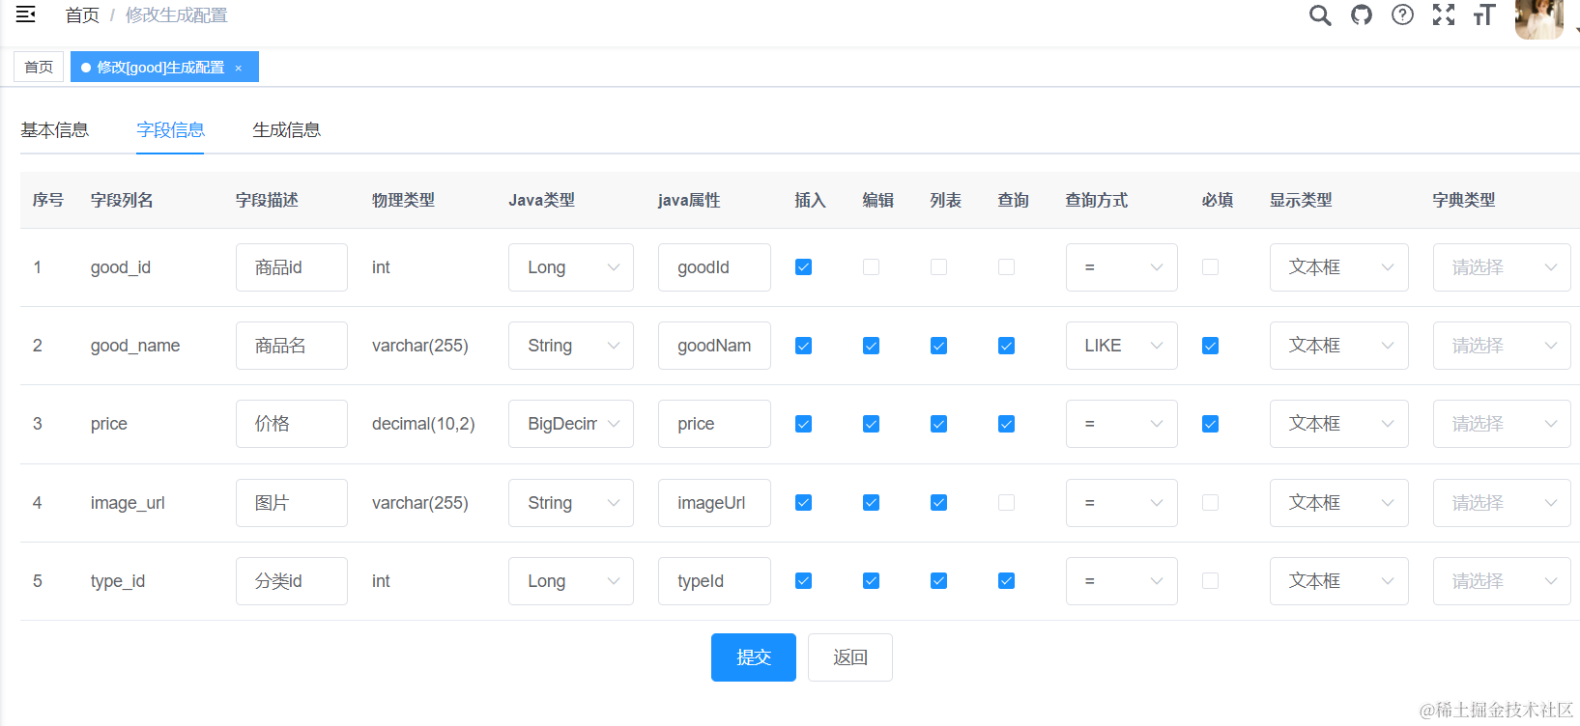Collapse the sidebar with the hamburger icon

(26, 14)
